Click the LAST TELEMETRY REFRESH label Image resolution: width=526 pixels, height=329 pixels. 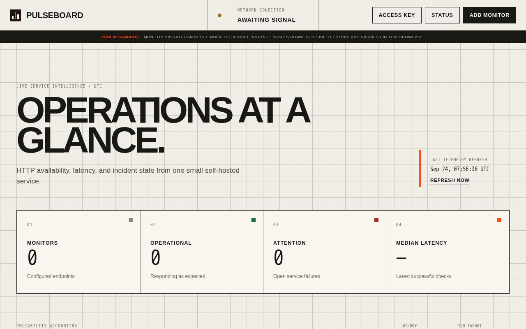pyautogui.click(x=459, y=160)
